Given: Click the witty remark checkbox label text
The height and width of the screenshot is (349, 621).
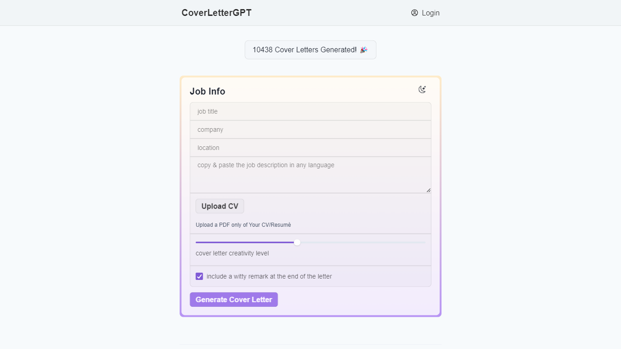Looking at the screenshot, I should click(269, 276).
